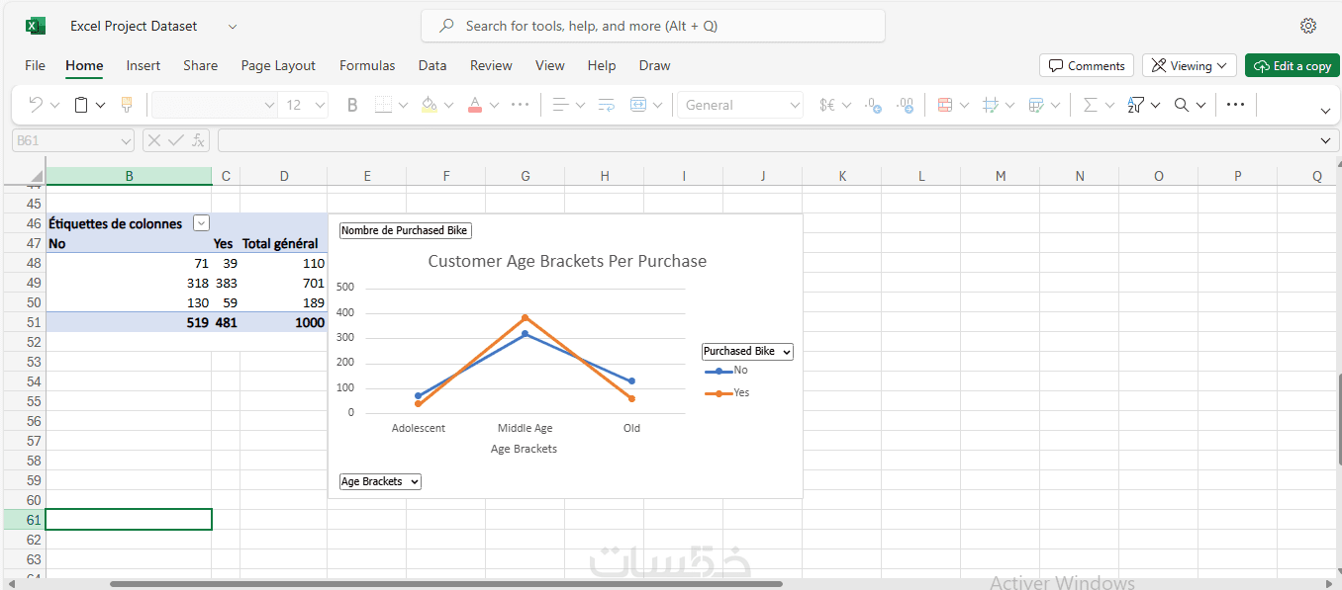Click the fill color highlight swatch
This screenshot has height=590, width=1342.
[429, 105]
